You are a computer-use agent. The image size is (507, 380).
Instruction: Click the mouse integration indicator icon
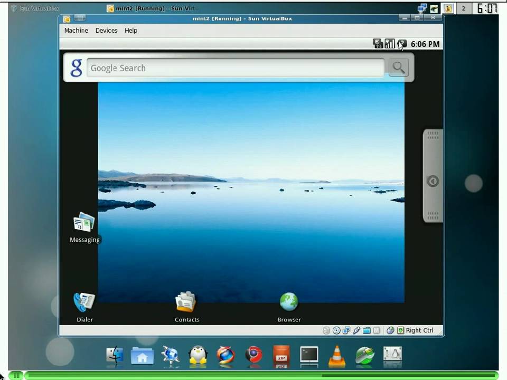[390, 330]
